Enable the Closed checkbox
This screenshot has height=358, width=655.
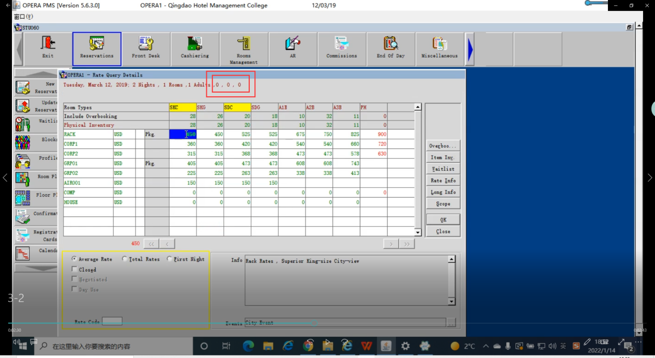pos(75,270)
